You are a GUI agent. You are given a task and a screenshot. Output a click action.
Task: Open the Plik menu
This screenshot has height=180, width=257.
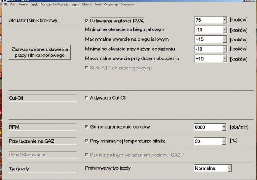[6, 4]
